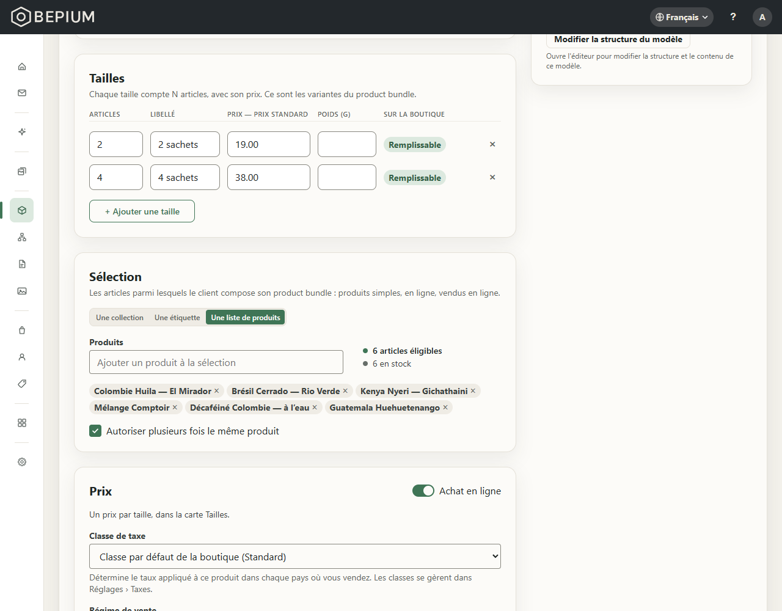Screen dimensions: 782x611
Task: Switch to Une collection tab
Action: tap(120, 318)
